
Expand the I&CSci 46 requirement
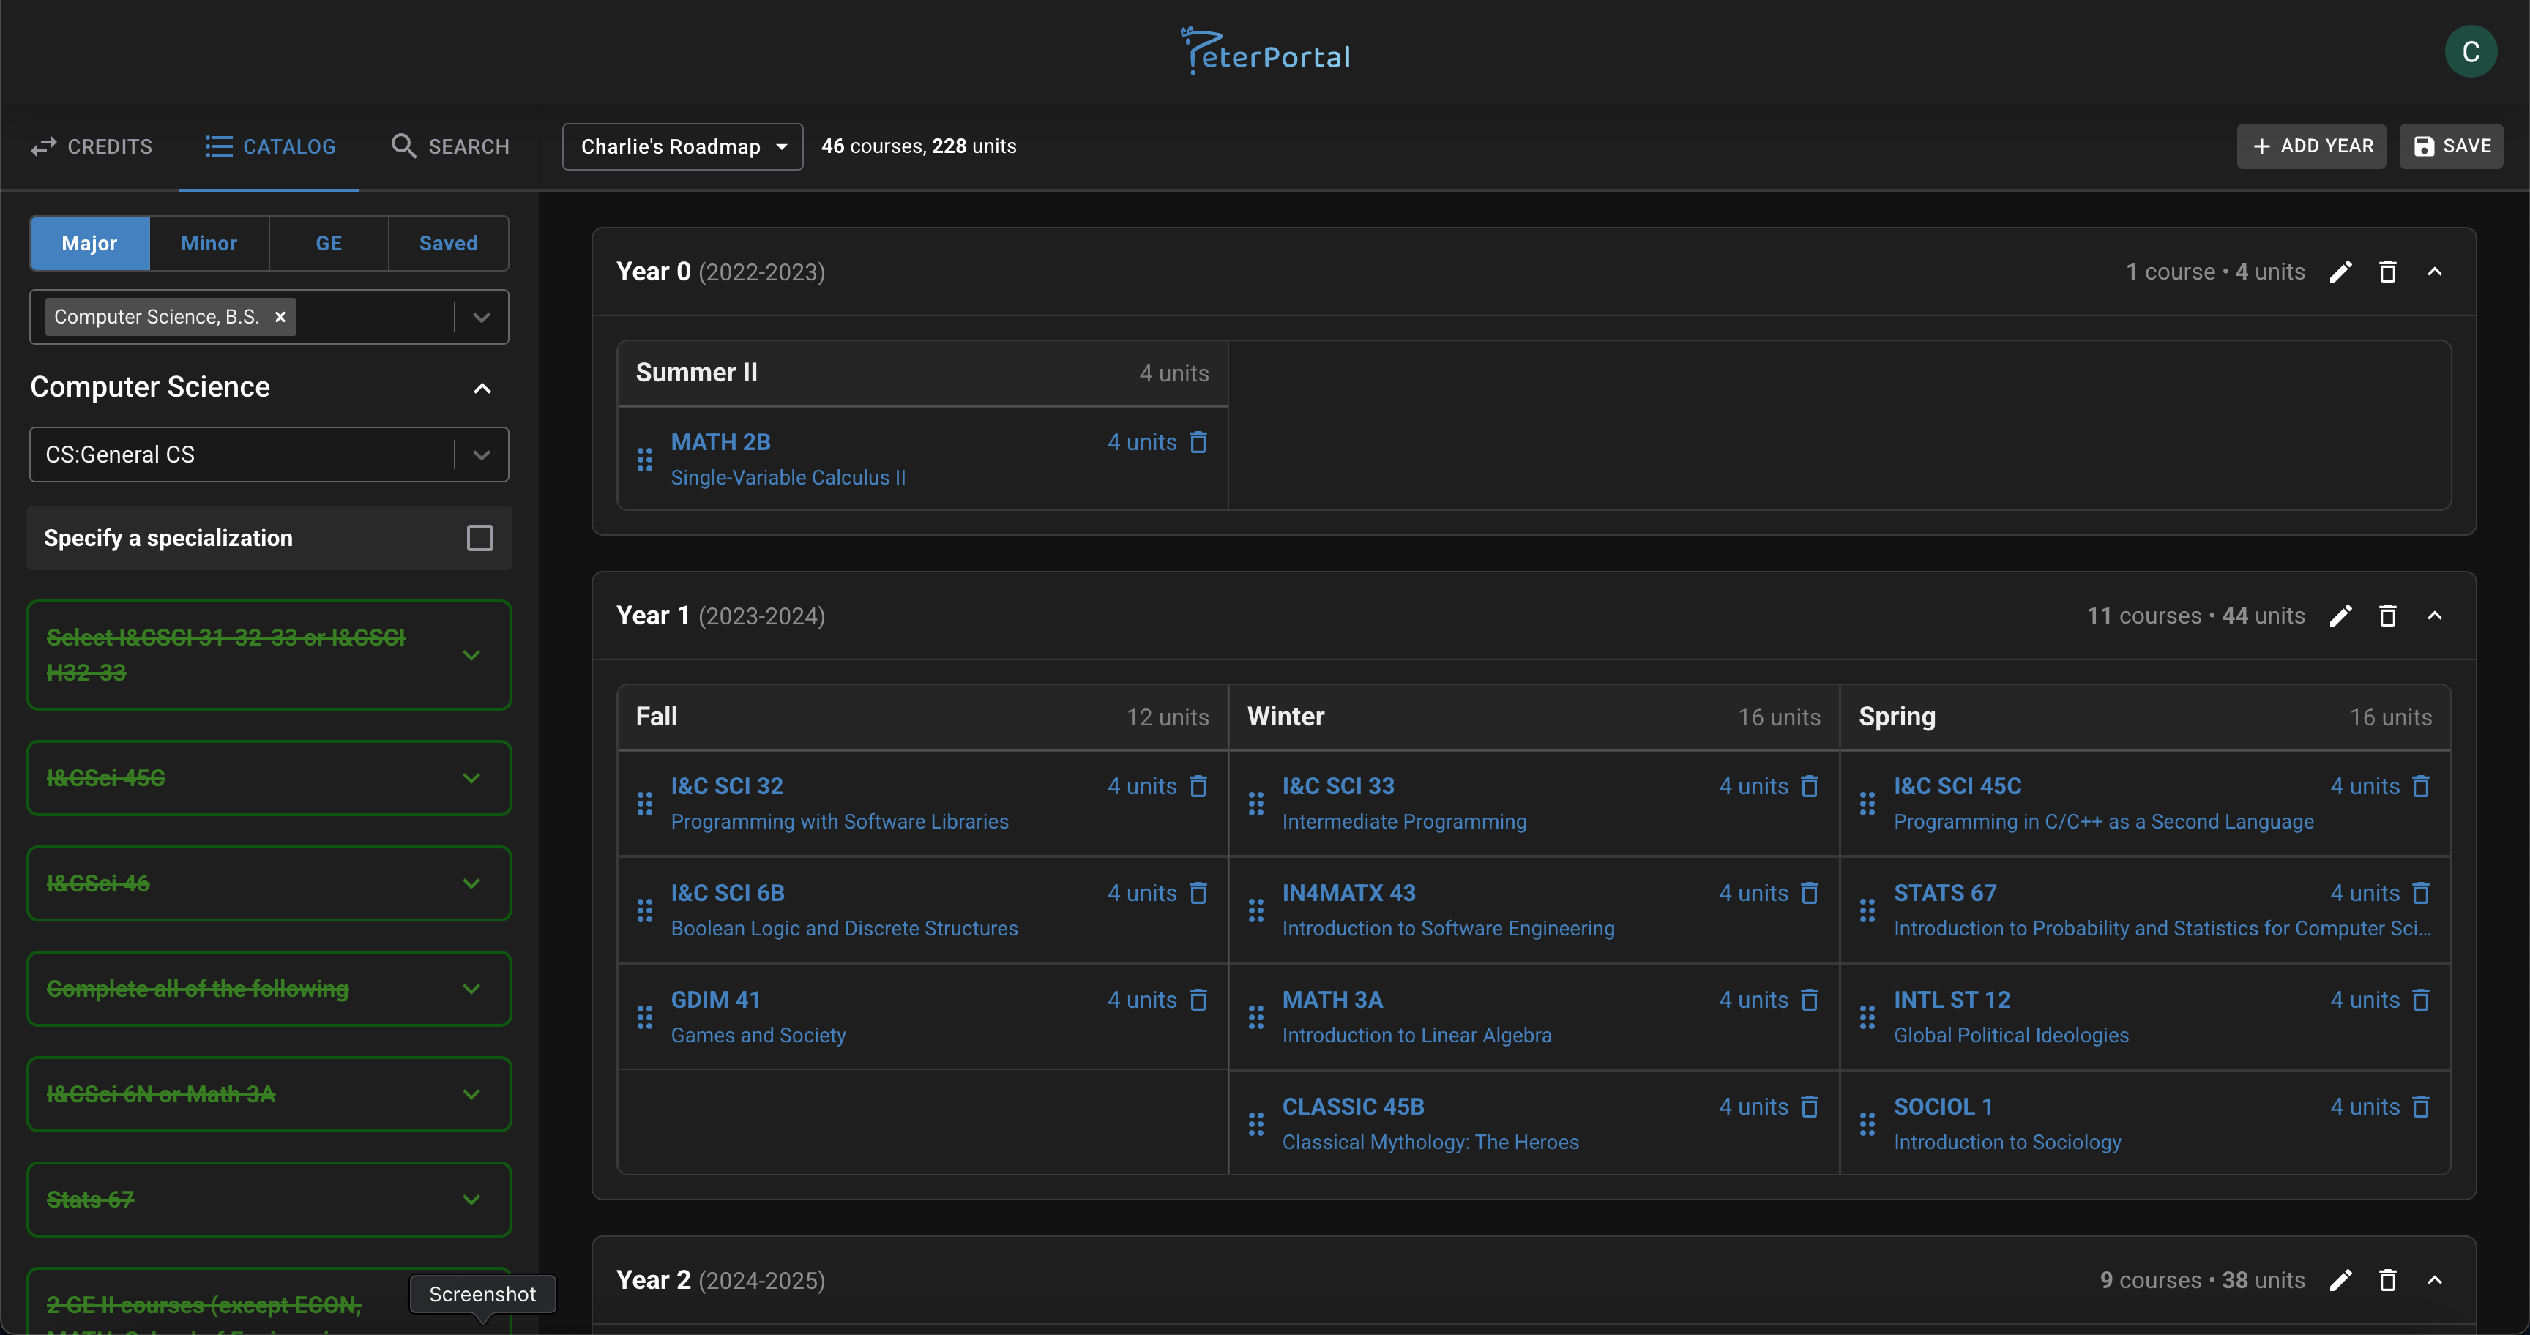[x=471, y=883]
